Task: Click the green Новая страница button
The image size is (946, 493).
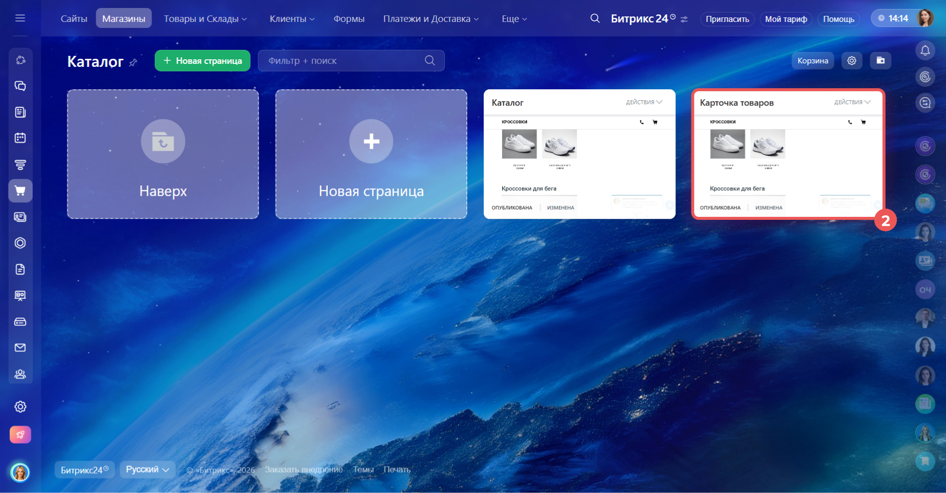Action: pos(202,61)
